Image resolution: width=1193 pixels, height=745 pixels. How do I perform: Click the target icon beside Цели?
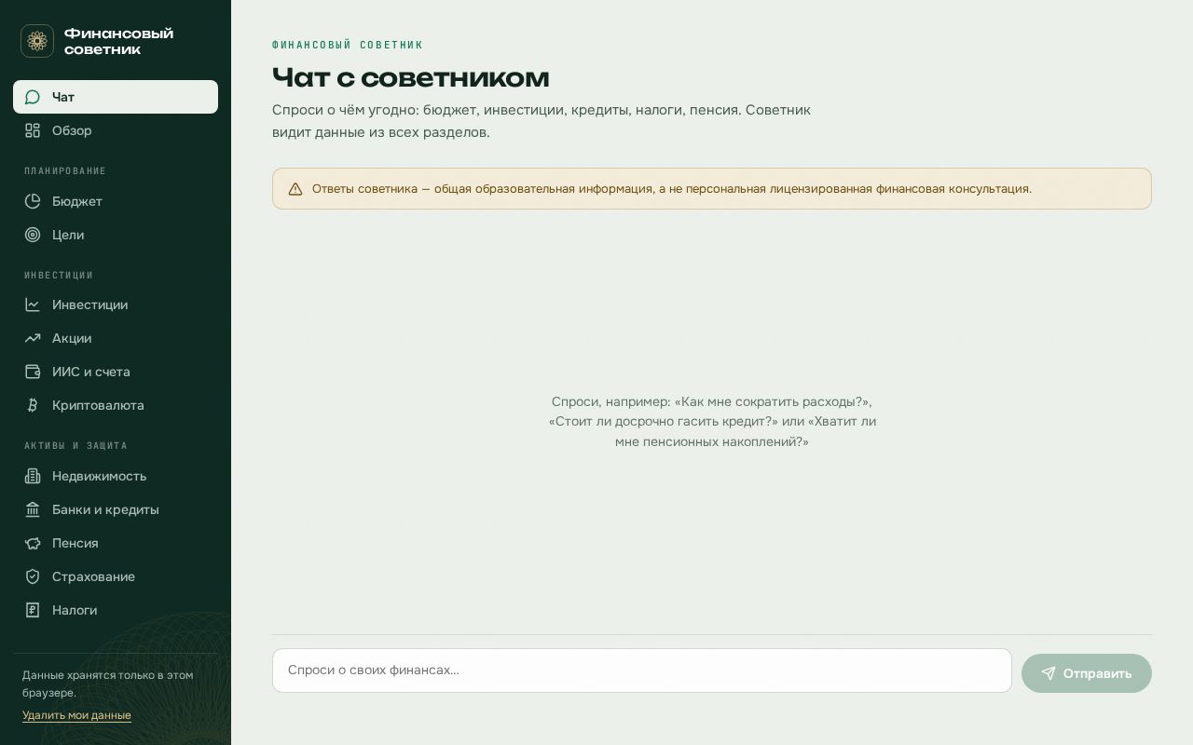point(33,235)
